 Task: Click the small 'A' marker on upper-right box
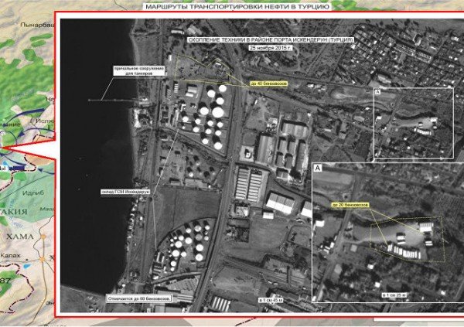click(x=377, y=92)
